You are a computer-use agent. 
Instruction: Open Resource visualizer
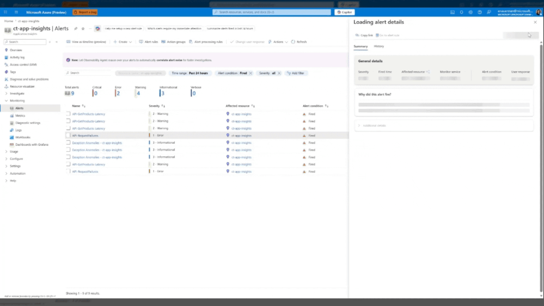coord(22,87)
